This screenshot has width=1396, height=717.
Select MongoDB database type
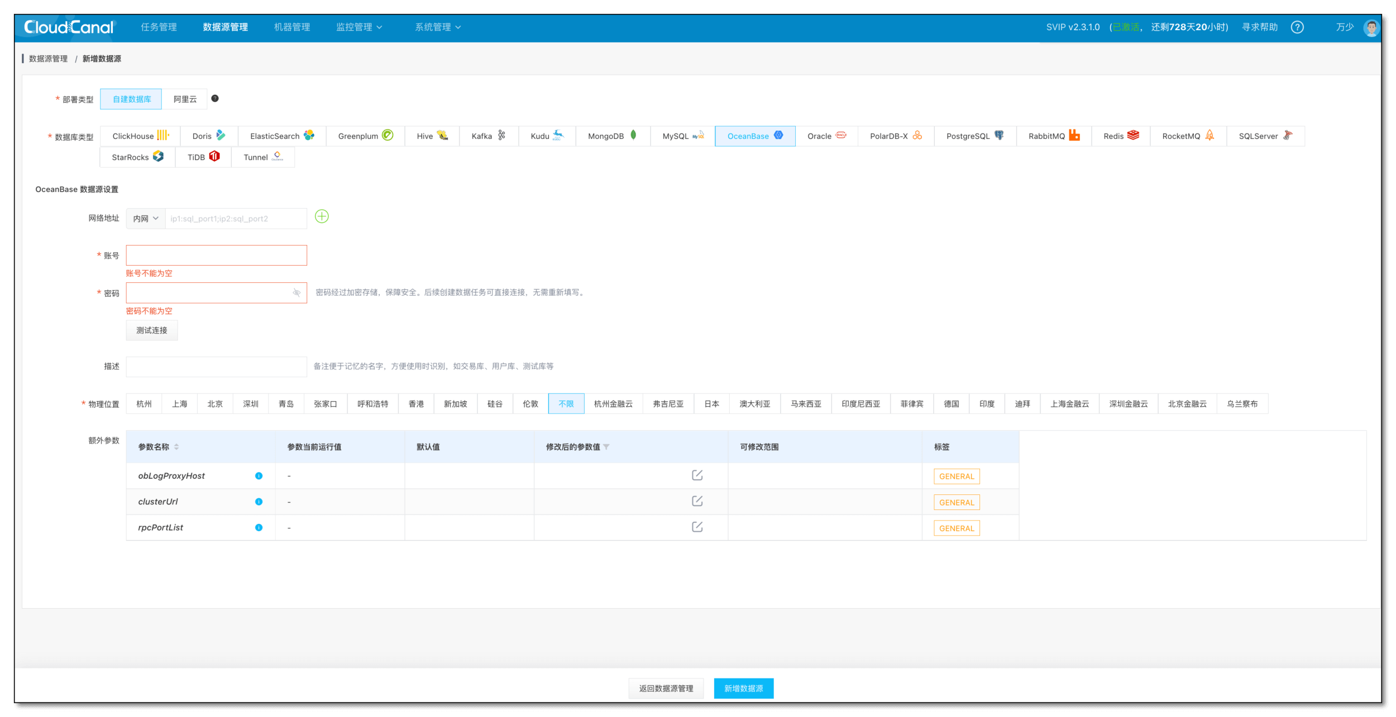[x=613, y=136]
